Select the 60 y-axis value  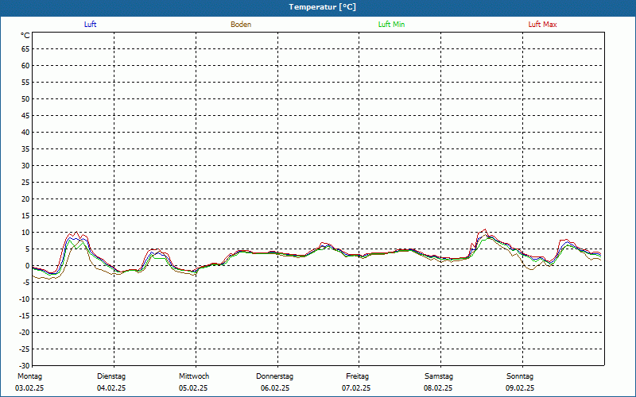click(x=25, y=66)
